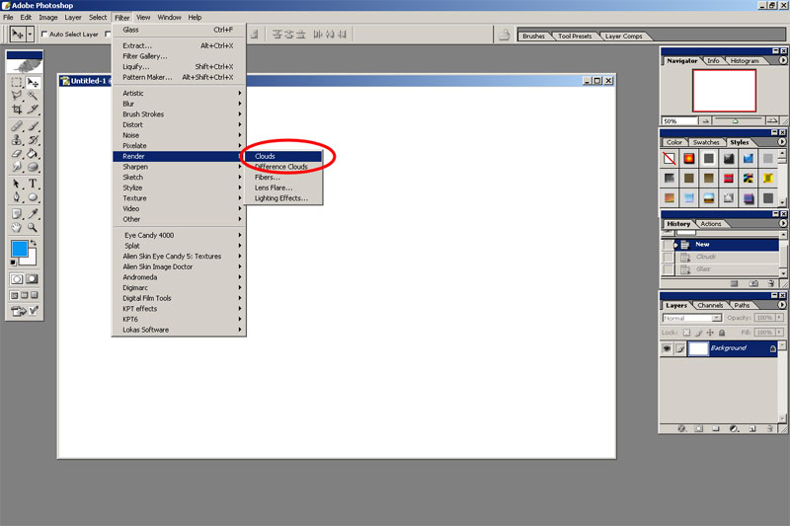This screenshot has width=790, height=526.
Task: Enable Auto Select Layer checkbox
Action: click(44, 35)
